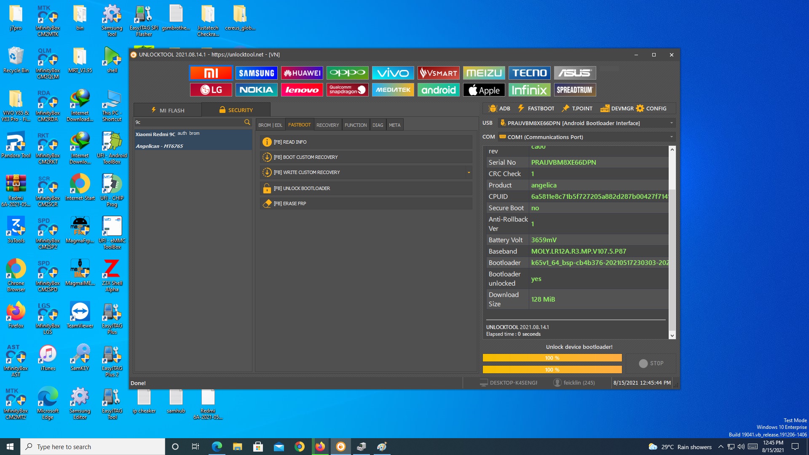Viewport: 809px width, 455px height.
Task: Click the lower 100% progress bar
Action: pos(552,369)
